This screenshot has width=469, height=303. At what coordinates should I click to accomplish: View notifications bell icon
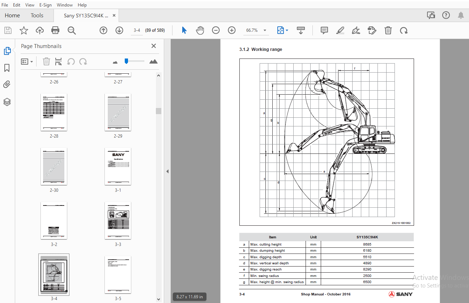click(x=461, y=15)
